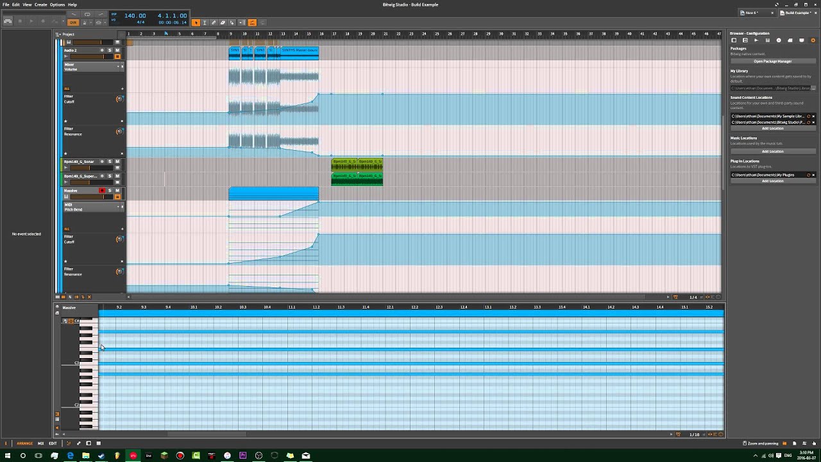Open the Mixer Volume automation parameter dropdown
The height and width of the screenshot is (462, 821).
(118, 67)
